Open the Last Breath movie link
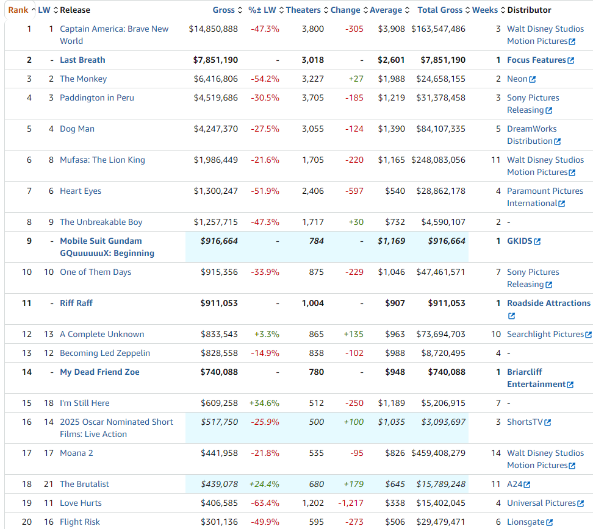The height and width of the screenshot is (529, 593). point(82,60)
